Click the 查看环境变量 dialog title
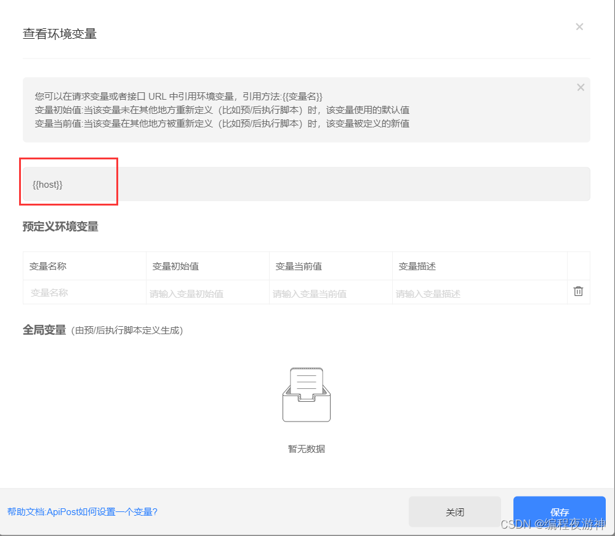The width and height of the screenshot is (615, 536). 60,34
